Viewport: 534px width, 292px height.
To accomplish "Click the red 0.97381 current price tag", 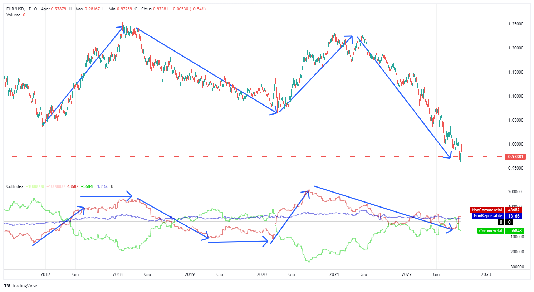I will pyautogui.click(x=515, y=157).
